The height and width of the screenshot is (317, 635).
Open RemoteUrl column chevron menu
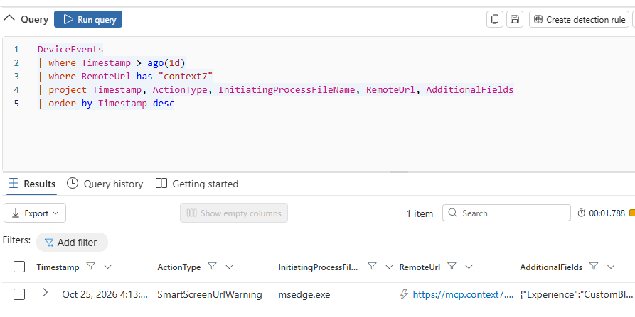point(469,267)
